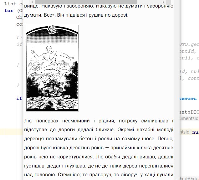This screenshot has height=180, width=199.
Task: Click the bold "if" keyword in the code
Action: (x=19, y=98)
